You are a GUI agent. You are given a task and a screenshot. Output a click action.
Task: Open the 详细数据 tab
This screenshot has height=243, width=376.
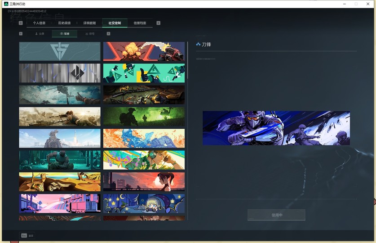point(89,23)
